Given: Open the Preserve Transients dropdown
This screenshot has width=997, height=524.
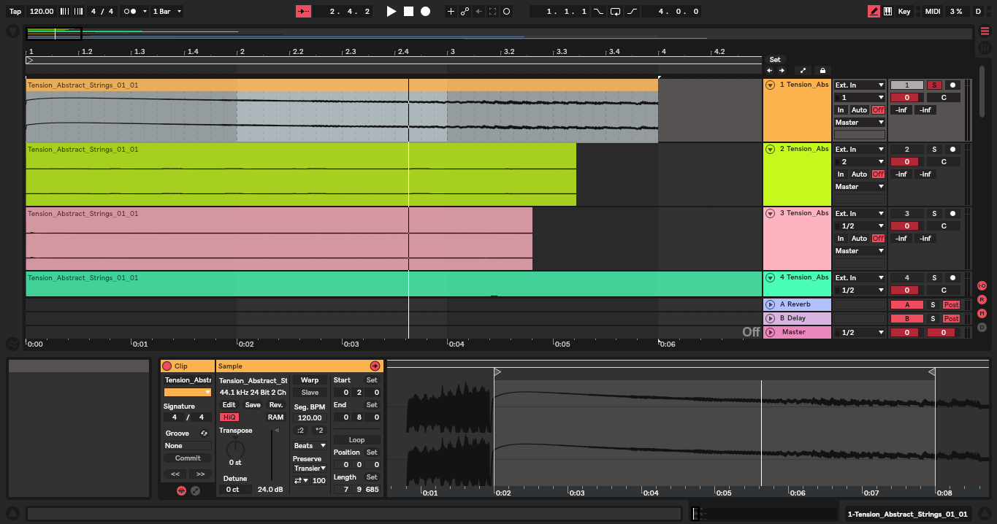Looking at the screenshot, I should click(310, 468).
